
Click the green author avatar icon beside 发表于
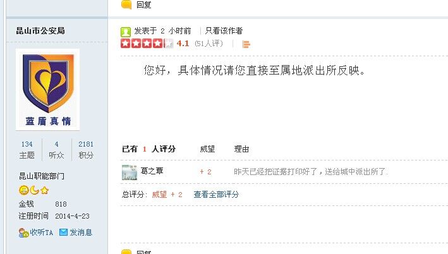[x=126, y=32]
